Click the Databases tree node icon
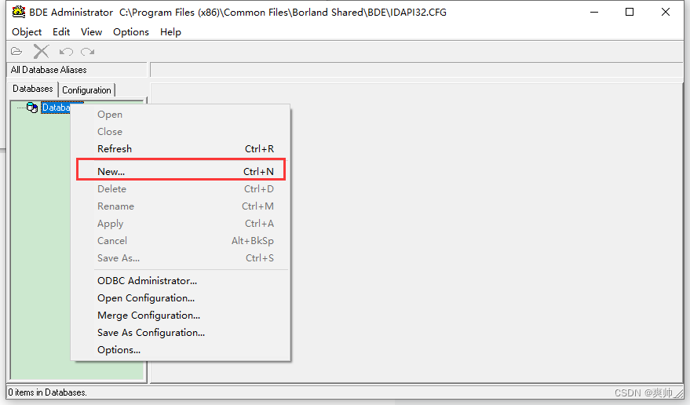 32,108
